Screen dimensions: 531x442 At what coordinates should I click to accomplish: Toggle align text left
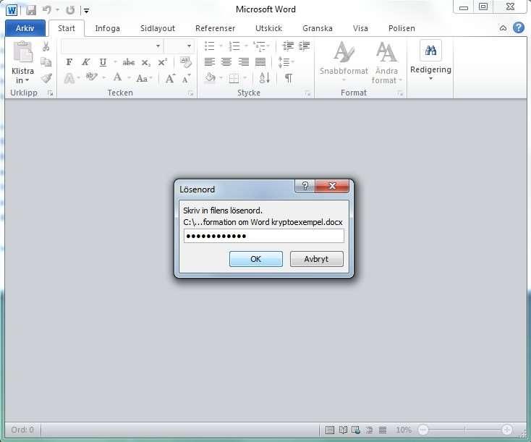[x=210, y=62]
